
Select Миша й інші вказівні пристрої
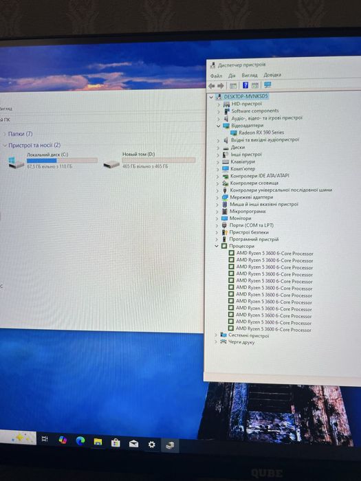264,204
